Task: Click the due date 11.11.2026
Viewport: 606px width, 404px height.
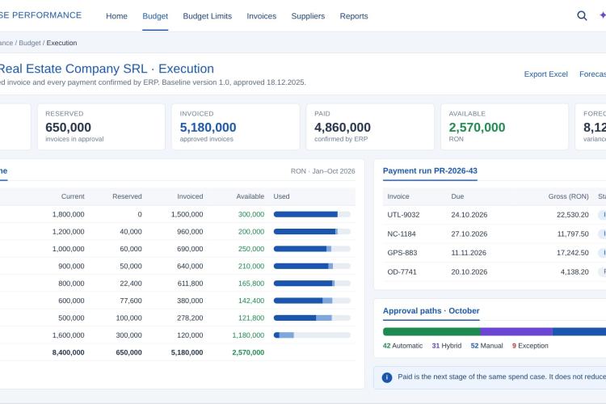Action: click(469, 253)
